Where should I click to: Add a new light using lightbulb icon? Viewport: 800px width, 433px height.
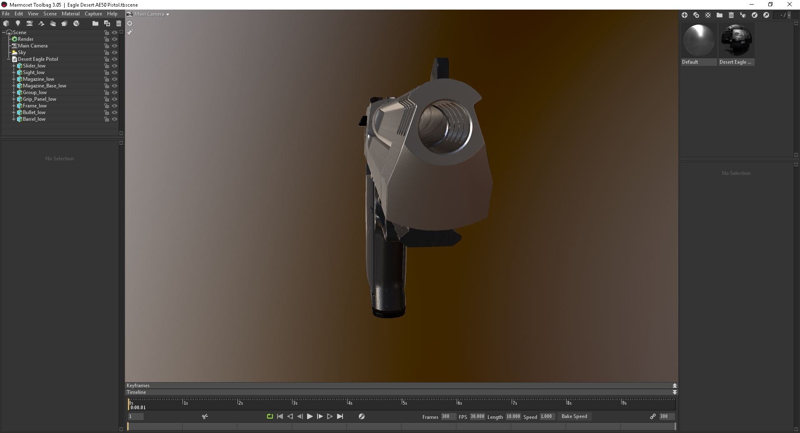pos(18,23)
